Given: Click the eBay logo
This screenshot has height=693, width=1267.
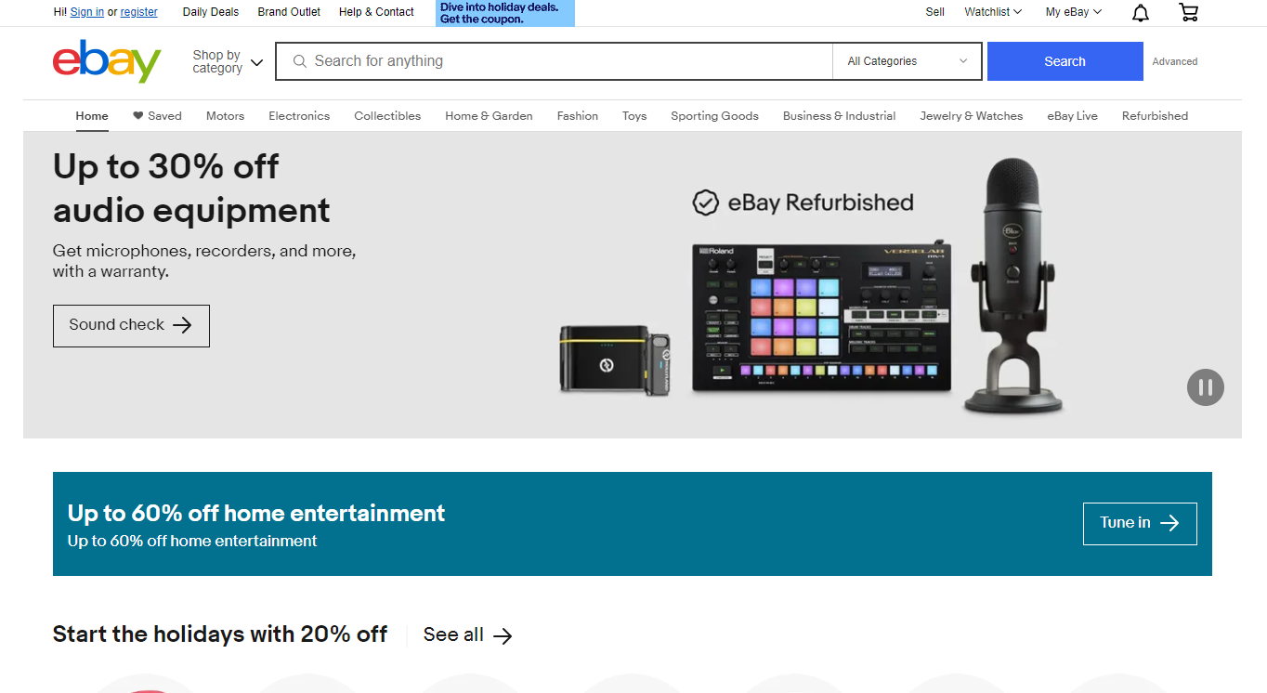Looking at the screenshot, I should click(x=107, y=61).
